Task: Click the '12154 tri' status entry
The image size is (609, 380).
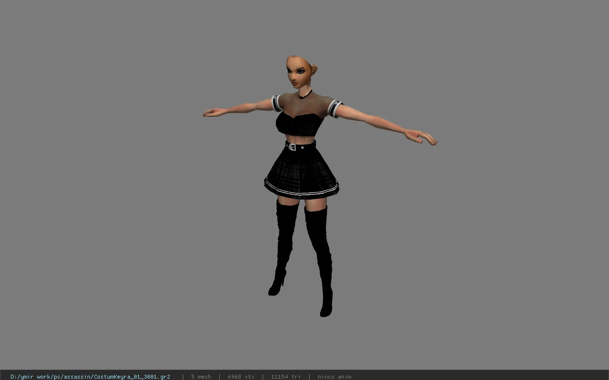Action: pyautogui.click(x=286, y=377)
